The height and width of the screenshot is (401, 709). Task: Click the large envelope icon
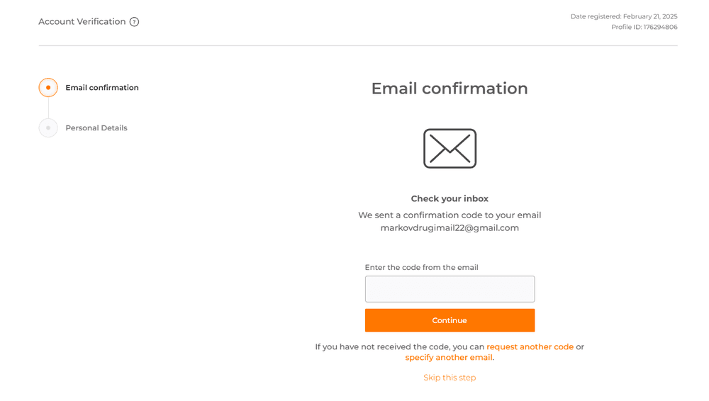(x=450, y=148)
